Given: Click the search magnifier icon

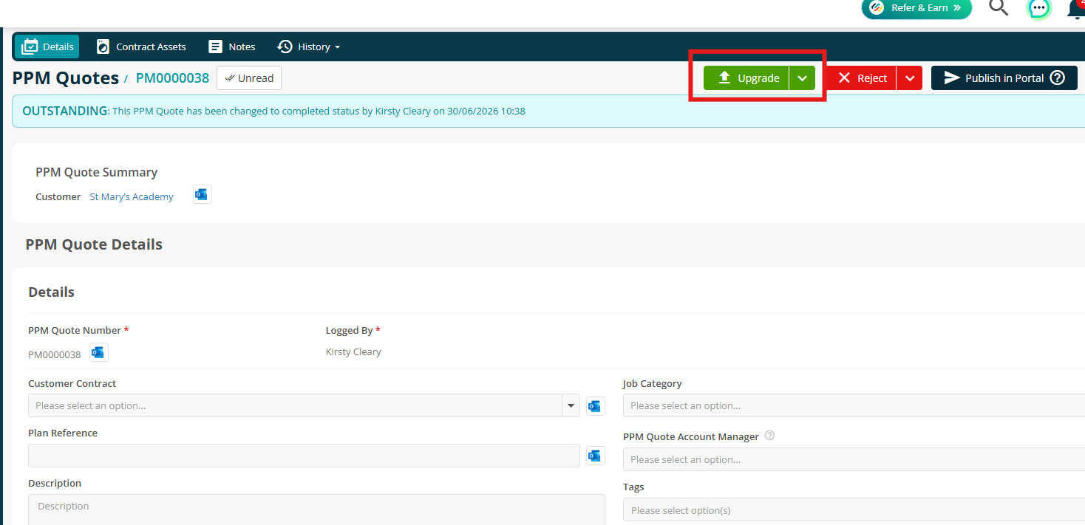Looking at the screenshot, I should (x=999, y=7).
